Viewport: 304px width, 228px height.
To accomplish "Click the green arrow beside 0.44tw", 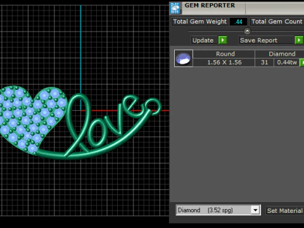I will click(x=302, y=63).
